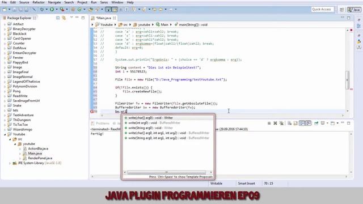Collapse the src folder under Youtube
363x204 pixels.
click(10, 139)
